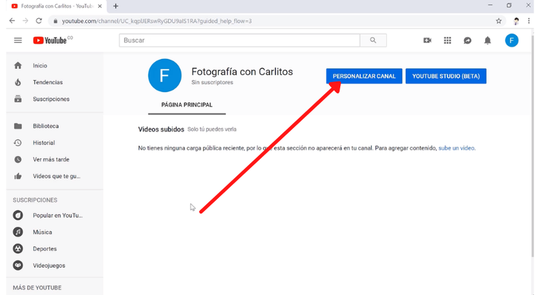Click the search magnifier button

point(373,40)
